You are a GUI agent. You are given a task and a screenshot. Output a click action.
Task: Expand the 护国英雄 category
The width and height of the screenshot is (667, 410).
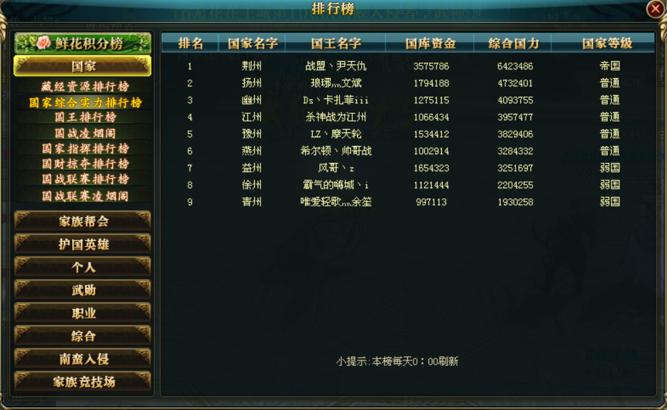pyautogui.click(x=83, y=244)
